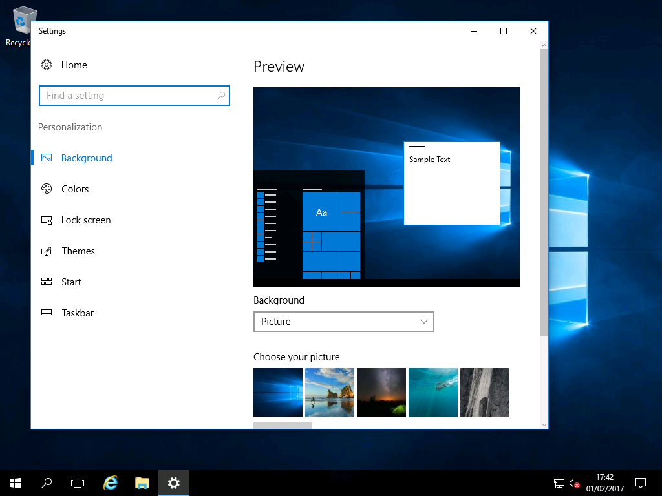Launch Internet Explorer from the taskbar
The width and height of the screenshot is (662, 496).
(x=111, y=483)
